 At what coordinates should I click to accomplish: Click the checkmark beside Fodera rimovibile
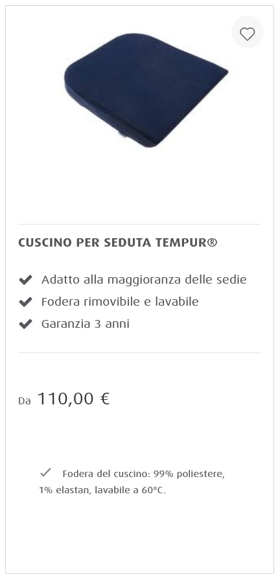25,302
